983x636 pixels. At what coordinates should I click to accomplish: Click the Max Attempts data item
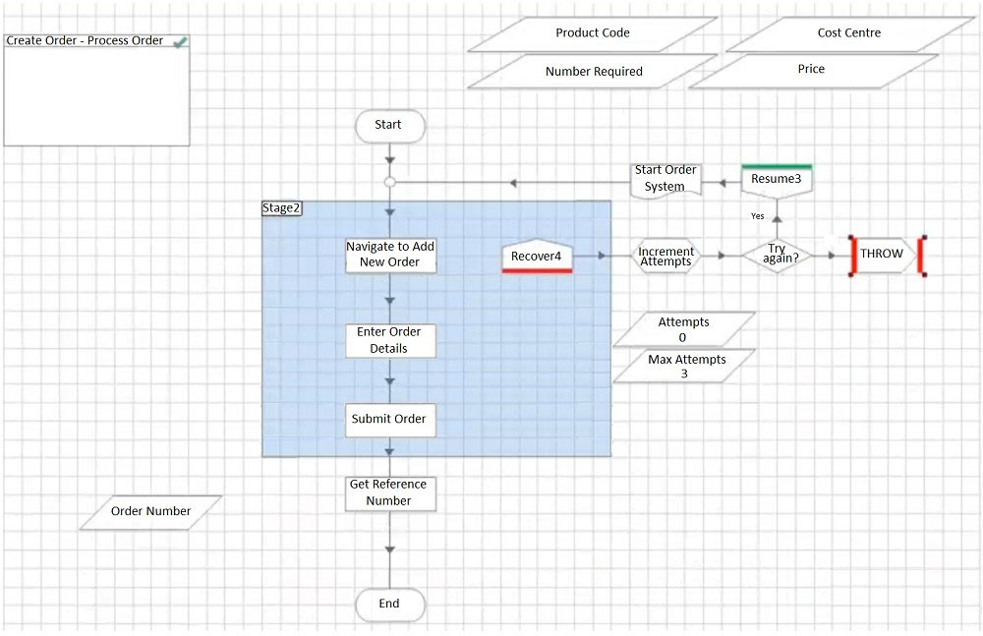(684, 366)
